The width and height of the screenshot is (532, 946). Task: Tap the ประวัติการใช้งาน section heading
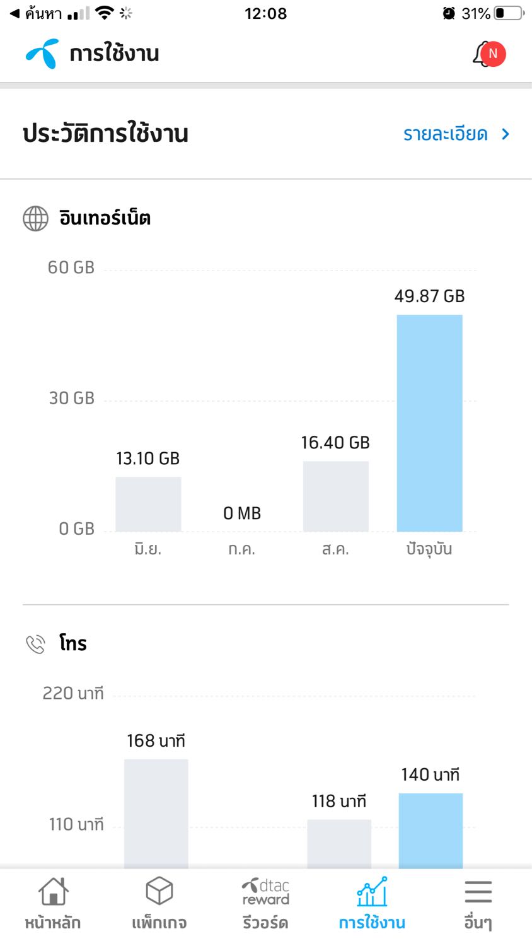tap(105, 134)
